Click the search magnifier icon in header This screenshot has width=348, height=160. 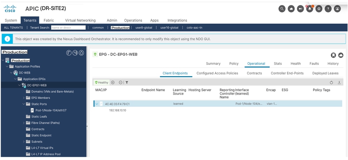coord(282,9)
